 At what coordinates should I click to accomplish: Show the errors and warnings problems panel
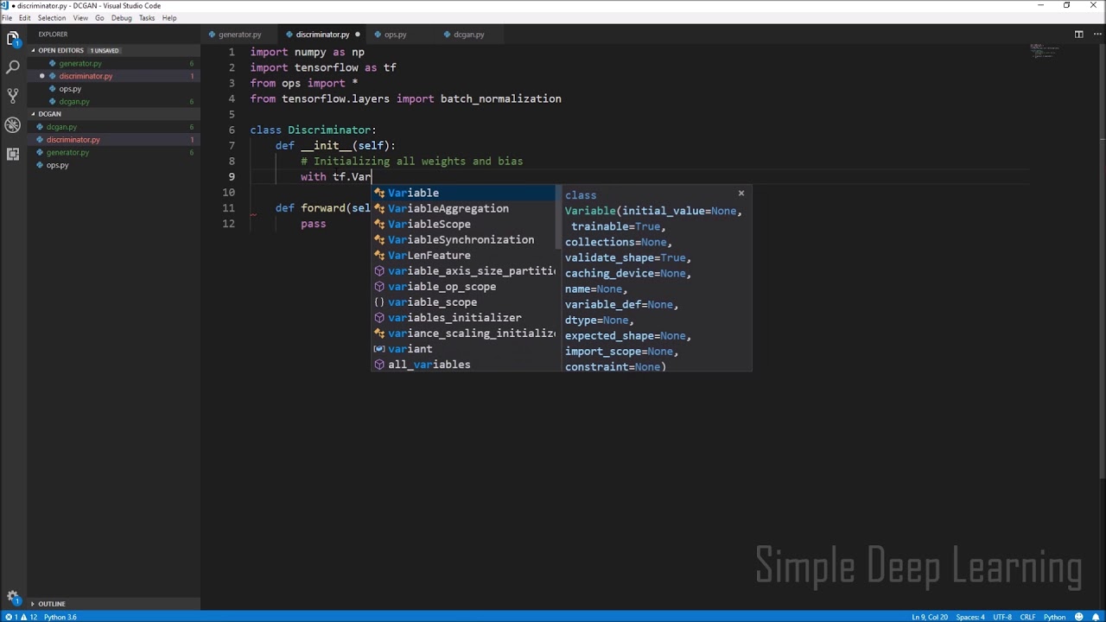20,617
